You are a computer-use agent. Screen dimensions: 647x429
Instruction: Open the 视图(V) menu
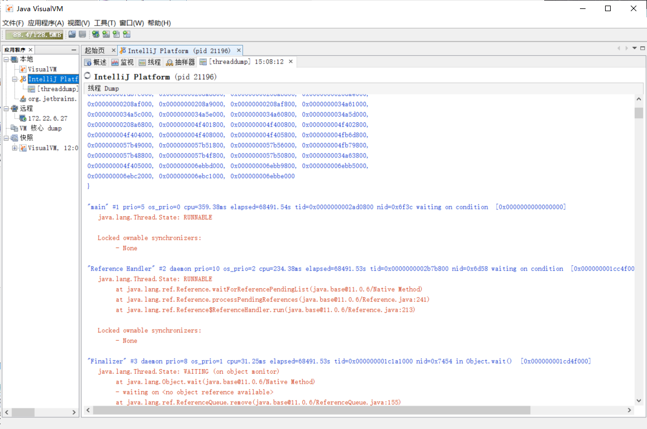pyautogui.click(x=79, y=23)
